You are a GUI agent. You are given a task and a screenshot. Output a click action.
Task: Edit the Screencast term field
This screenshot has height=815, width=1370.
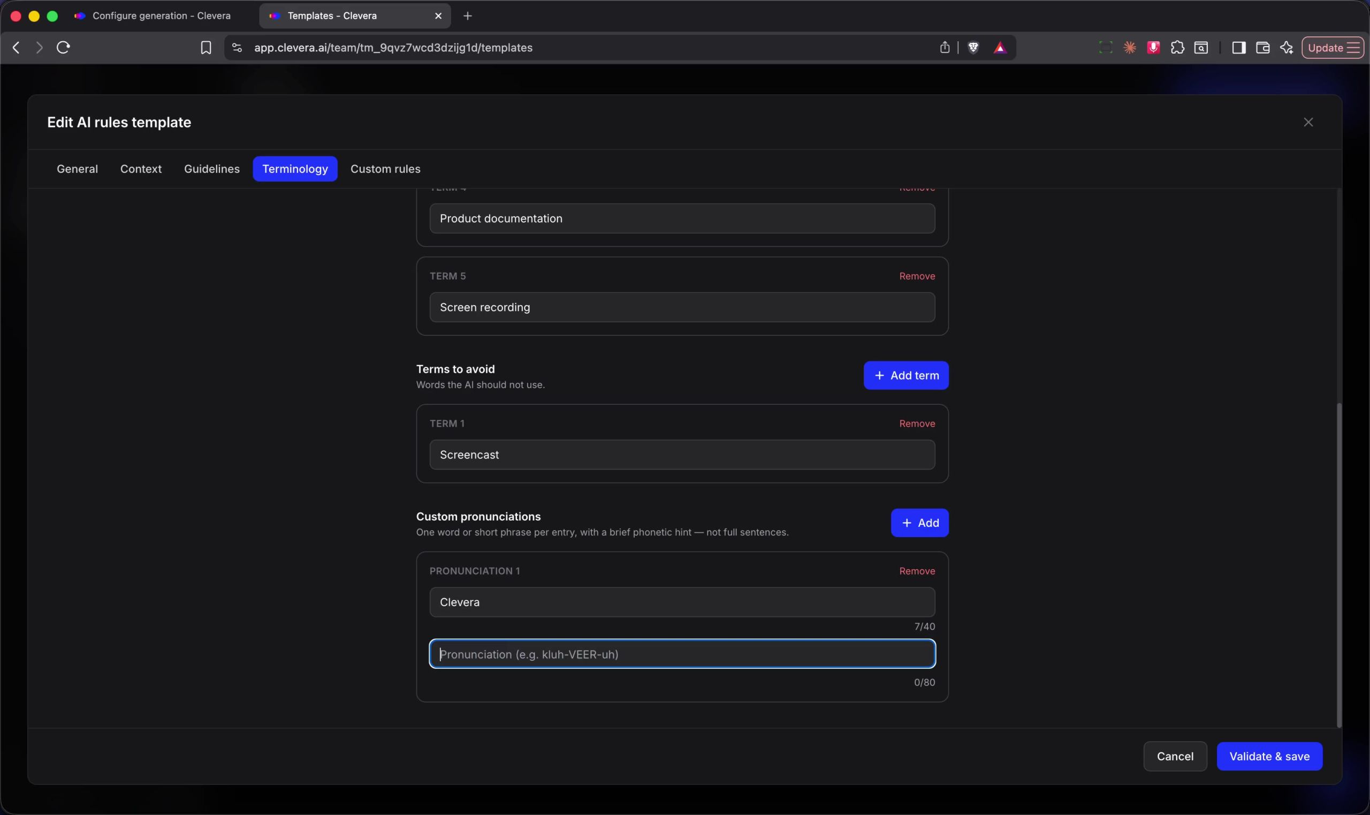(682, 455)
